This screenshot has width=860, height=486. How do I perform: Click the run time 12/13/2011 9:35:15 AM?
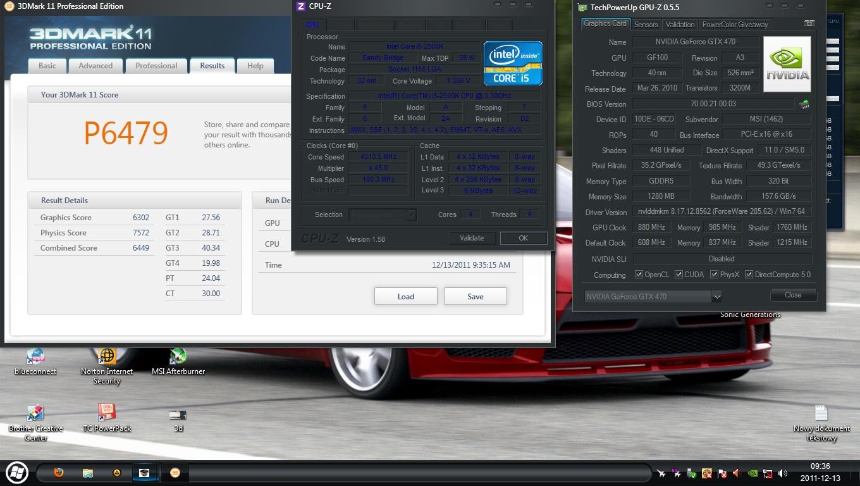tap(471, 265)
